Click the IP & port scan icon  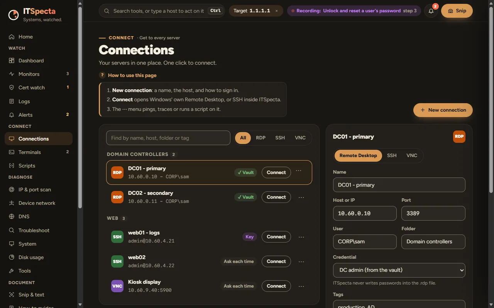12,190
